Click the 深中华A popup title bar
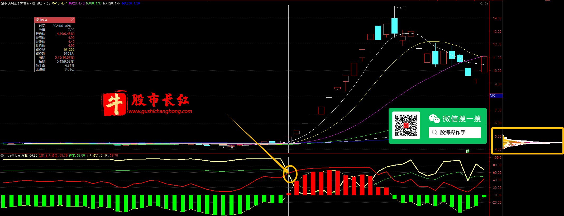 (x=55, y=20)
